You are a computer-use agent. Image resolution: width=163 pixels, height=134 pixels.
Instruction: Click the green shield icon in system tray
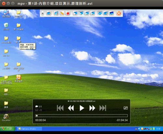pos(154,129)
